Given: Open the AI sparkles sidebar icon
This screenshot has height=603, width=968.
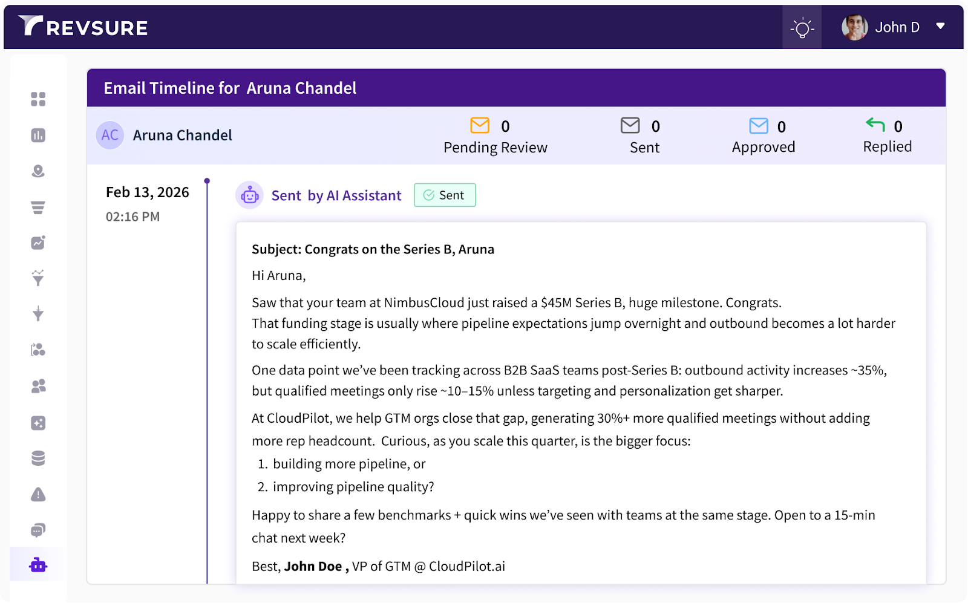Looking at the screenshot, I should pyautogui.click(x=38, y=423).
